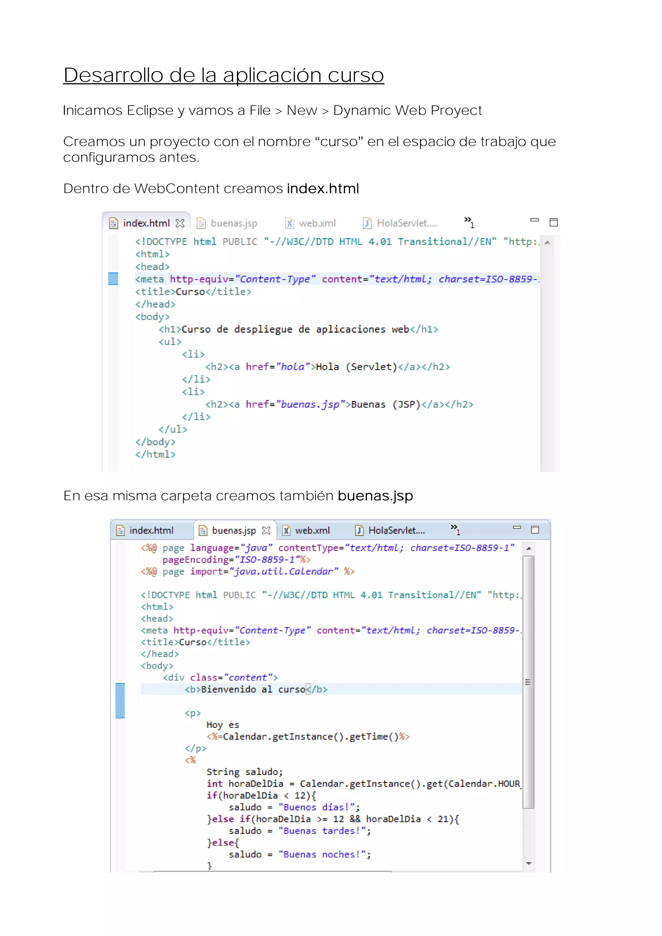Click h1 'Curso de despliegue' line
Viewport: 662px width, 936px height.
[x=298, y=329]
